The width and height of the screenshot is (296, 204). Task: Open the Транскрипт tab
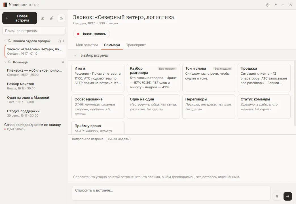(x=136, y=45)
